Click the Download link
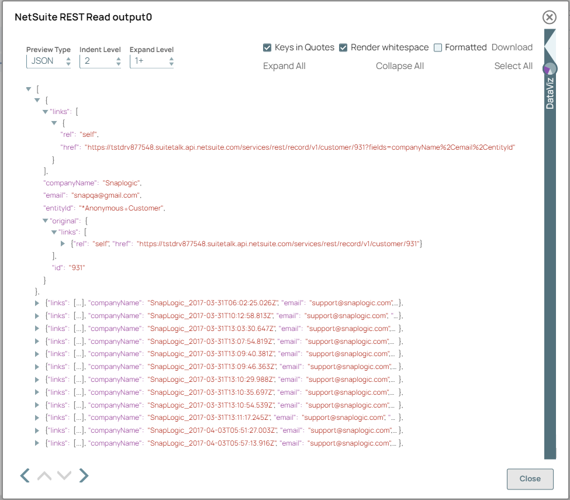Screen dimensions: 570x500 (512, 47)
